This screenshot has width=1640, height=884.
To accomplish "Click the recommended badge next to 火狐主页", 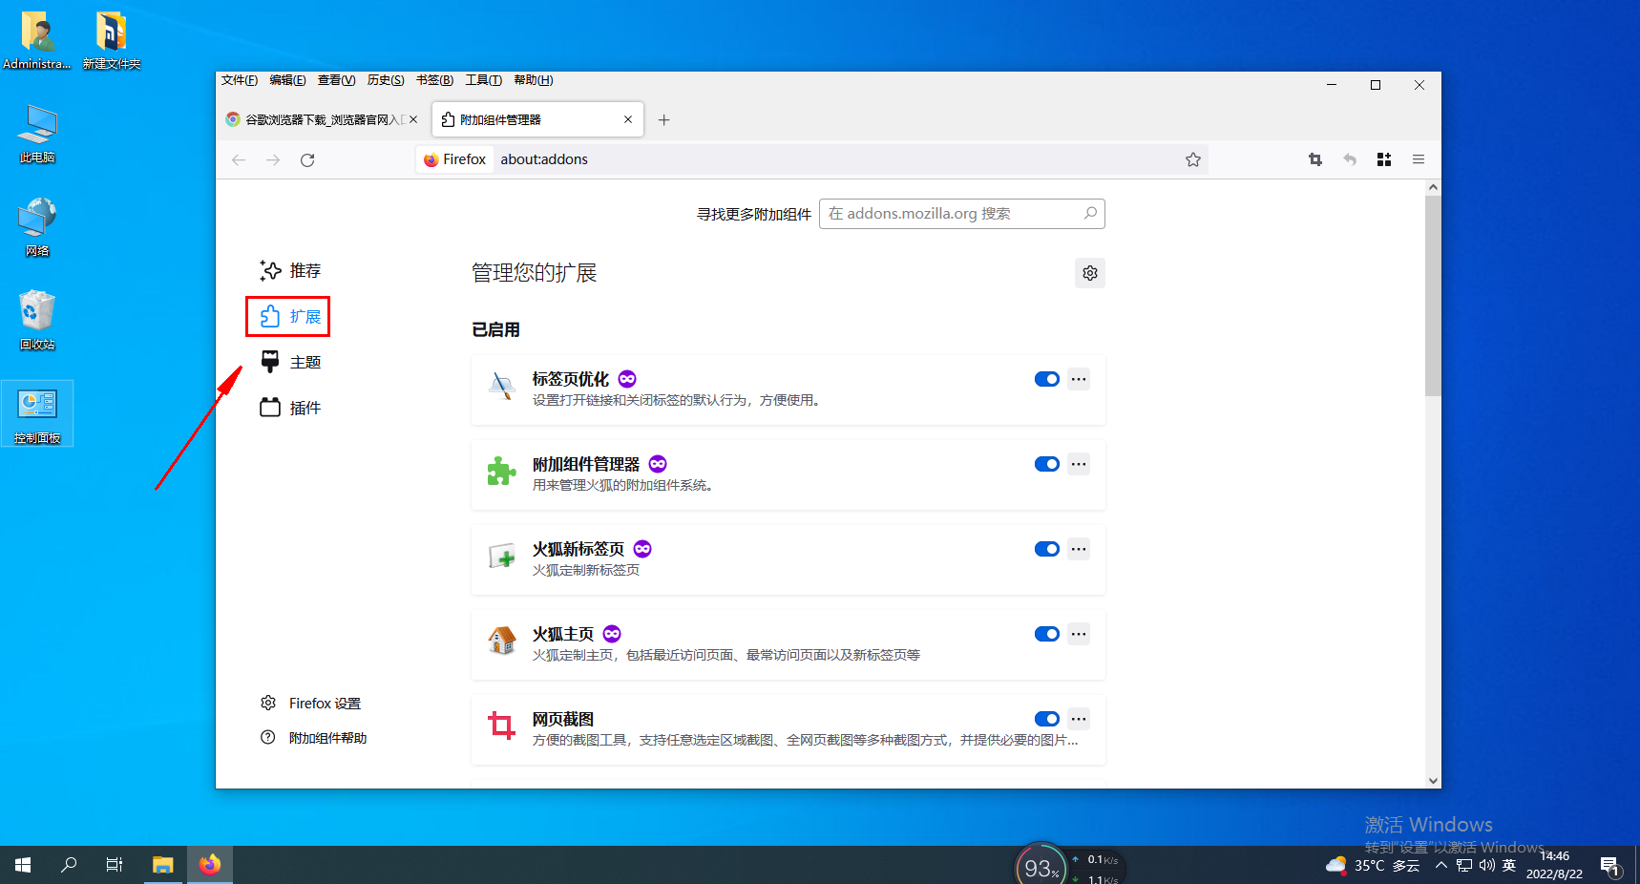I will (x=612, y=634).
